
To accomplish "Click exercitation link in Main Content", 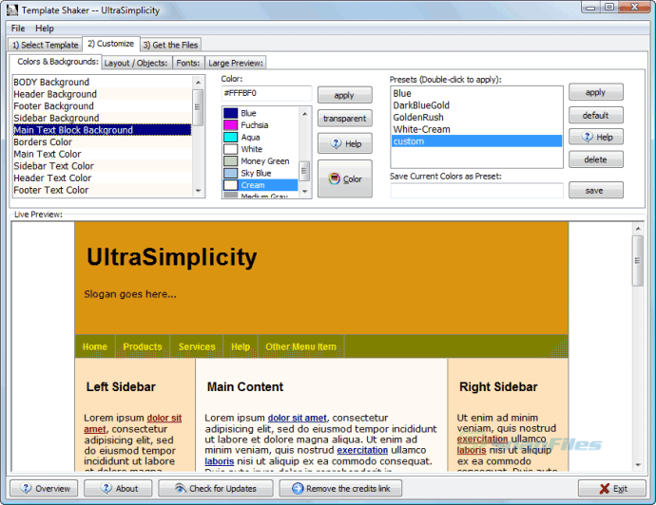I will tap(362, 450).
